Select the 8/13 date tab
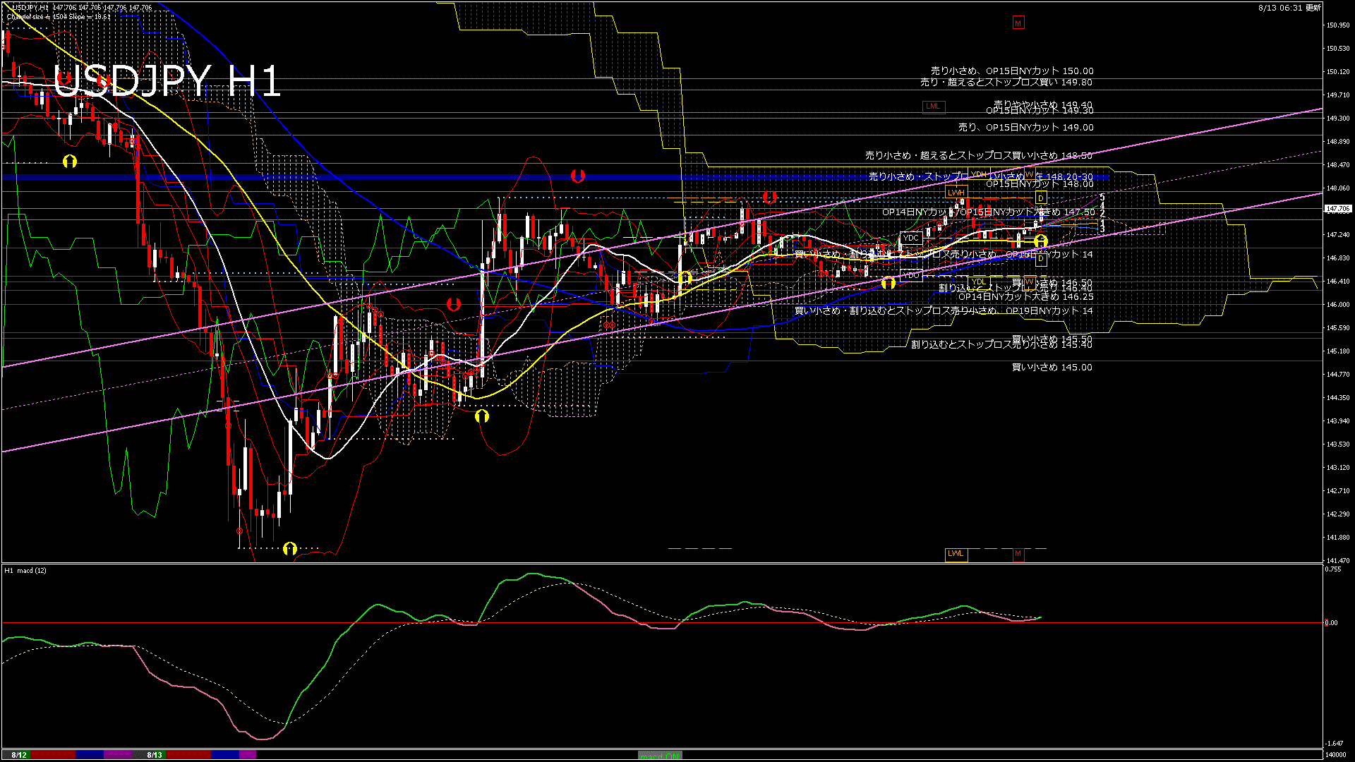1355x762 pixels. tap(155, 755)
